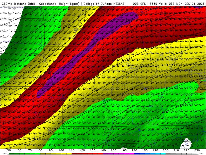Select the purple legend swatch starting at 140

click(106, 153)
